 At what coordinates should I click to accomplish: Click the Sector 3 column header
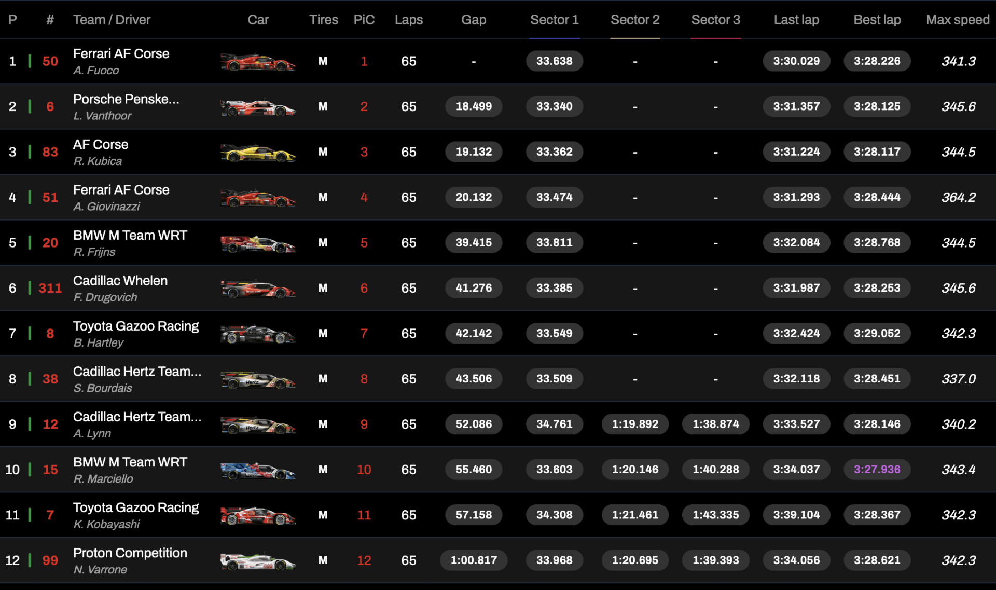715,20
